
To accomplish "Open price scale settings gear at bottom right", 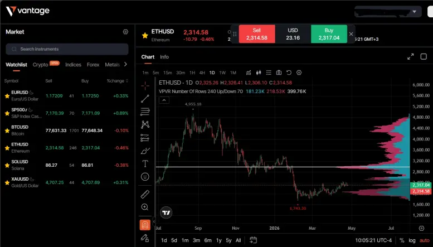I will tap(421, 228).
